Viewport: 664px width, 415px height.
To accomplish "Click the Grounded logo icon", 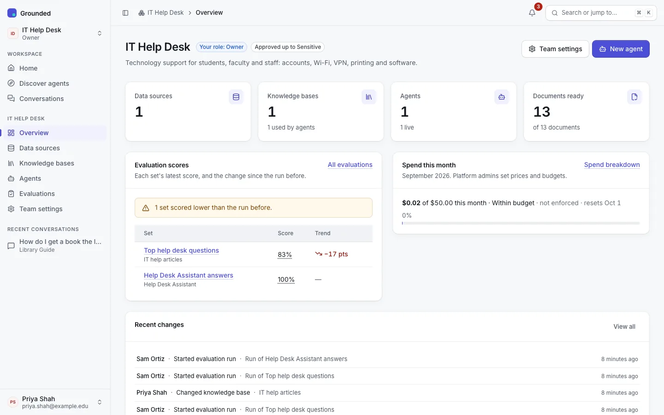I will click(x=12, y=13).
